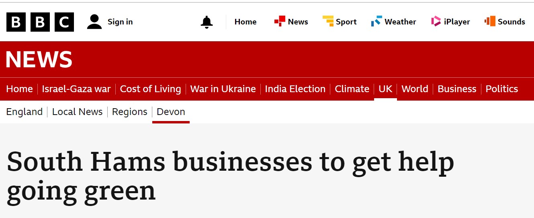The image size is (534, 218).
Task: Open the India Election section
Action: click(295, 89)
